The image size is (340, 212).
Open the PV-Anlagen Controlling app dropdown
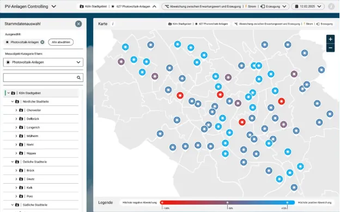pyautogui.click(x=54, y=7)
